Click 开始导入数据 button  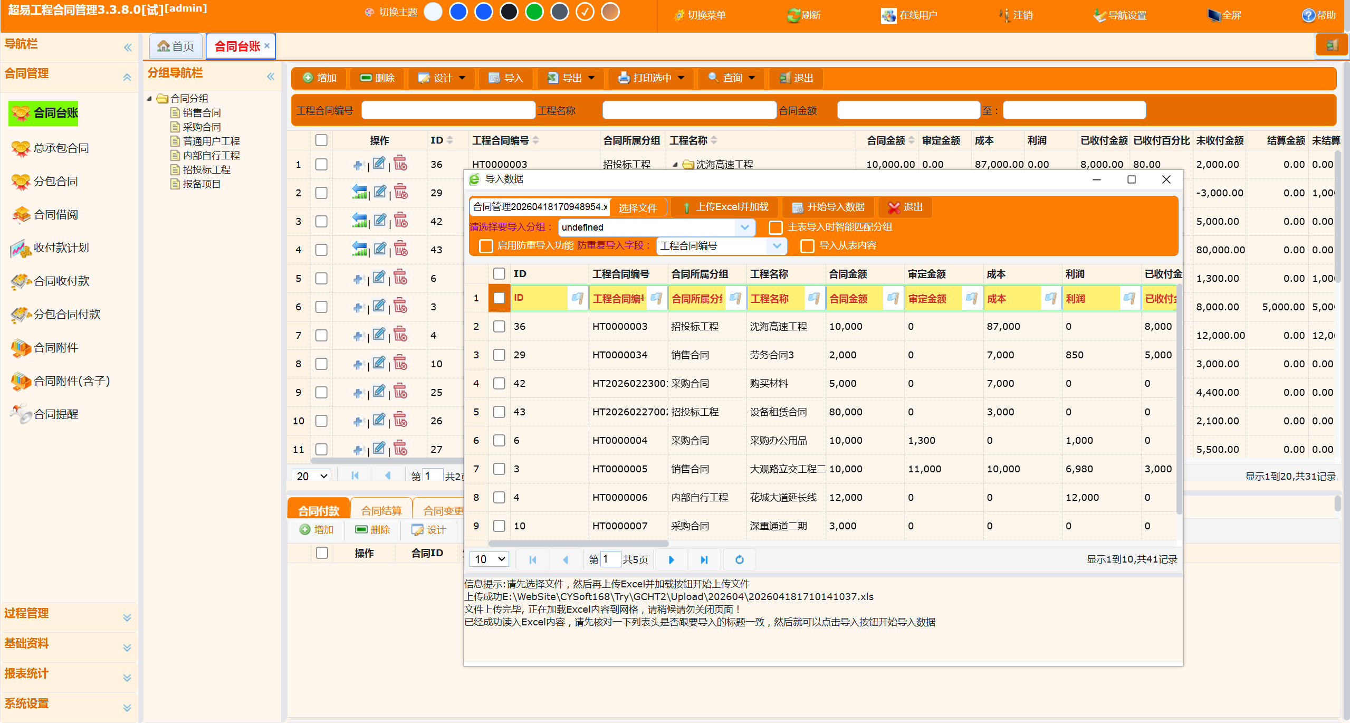point(828,207)
